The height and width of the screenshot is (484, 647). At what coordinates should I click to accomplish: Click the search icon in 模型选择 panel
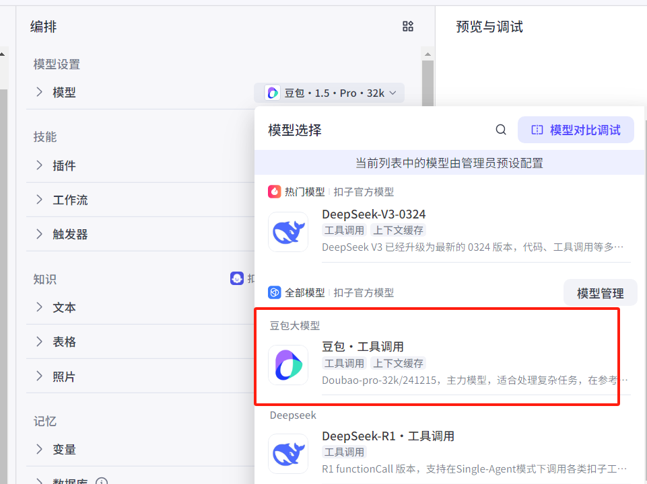501,130
